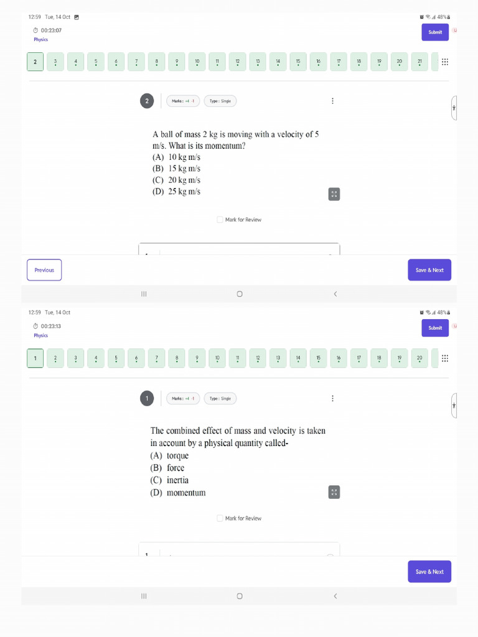
Task: Select Physics section label under the 00:23:13 timer
Action: (x=40, y=335)
